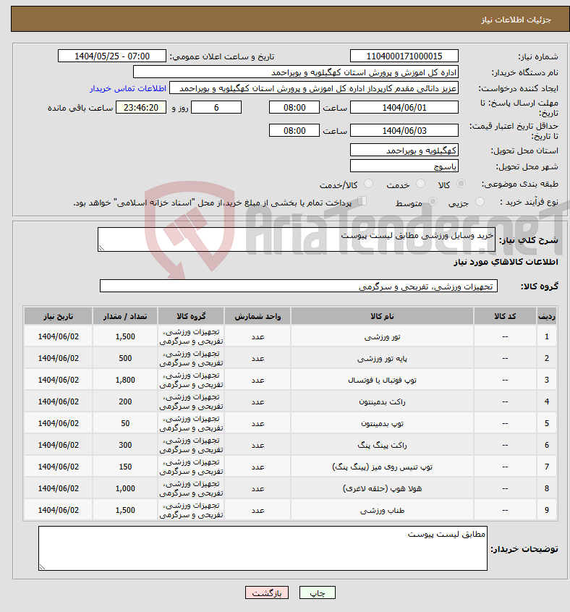Viewport: 570px width, 612px height.
Task: Click quantity 500 in row 2
Action: point(125,358)
